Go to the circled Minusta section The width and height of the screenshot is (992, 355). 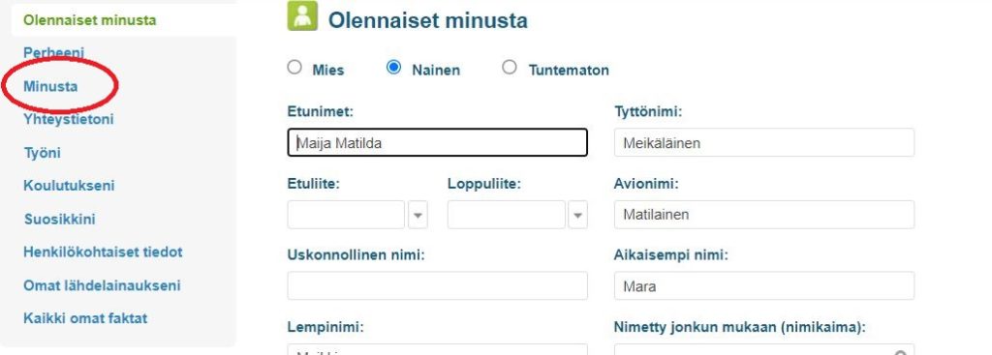click(x=50, y=86)
